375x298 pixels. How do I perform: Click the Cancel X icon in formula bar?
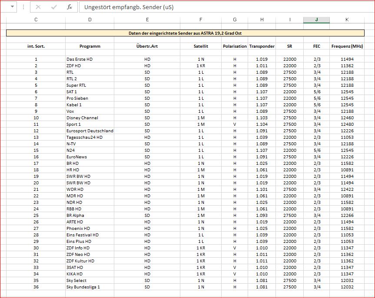38,7
